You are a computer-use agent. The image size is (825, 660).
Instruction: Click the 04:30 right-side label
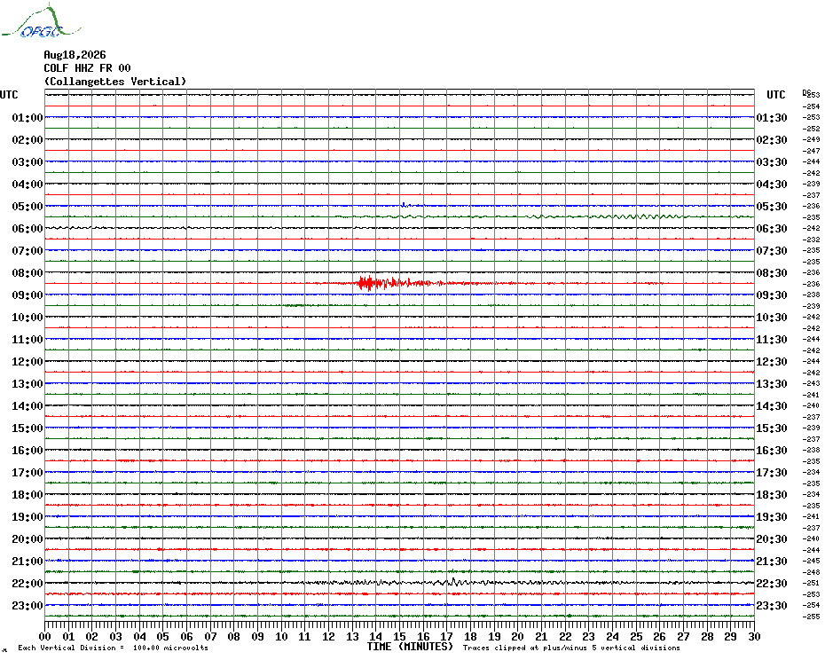click(772, 185)
